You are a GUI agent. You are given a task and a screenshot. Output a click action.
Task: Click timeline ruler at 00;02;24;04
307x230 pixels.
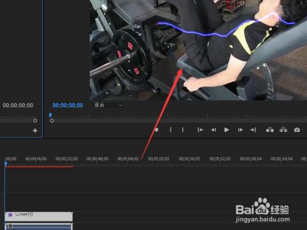click(281, 159)
